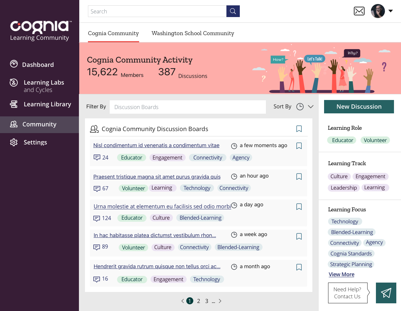Click the Search input field
The image size is (401, 311).
tap(157, 11)
